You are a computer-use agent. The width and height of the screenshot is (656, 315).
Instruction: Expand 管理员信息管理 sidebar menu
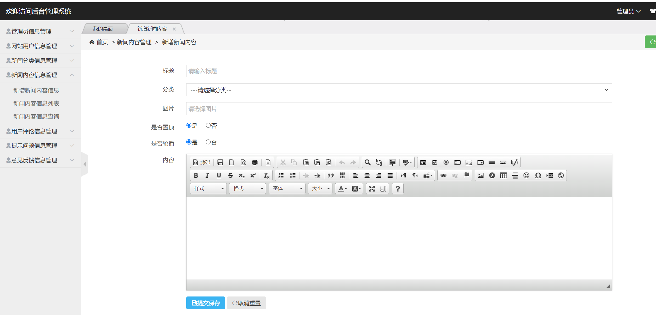point(40,31)
